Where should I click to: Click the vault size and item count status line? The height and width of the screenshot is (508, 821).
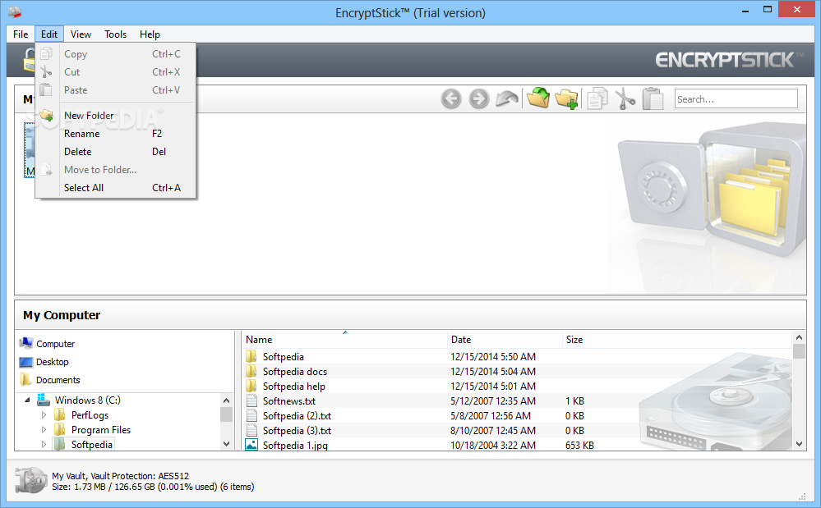153,487
